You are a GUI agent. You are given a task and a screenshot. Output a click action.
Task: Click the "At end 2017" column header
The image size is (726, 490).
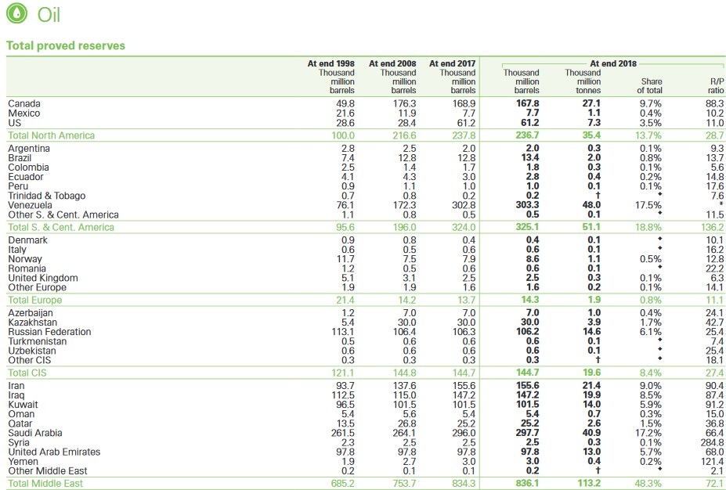pyautogui.click(x=453, y=63)
